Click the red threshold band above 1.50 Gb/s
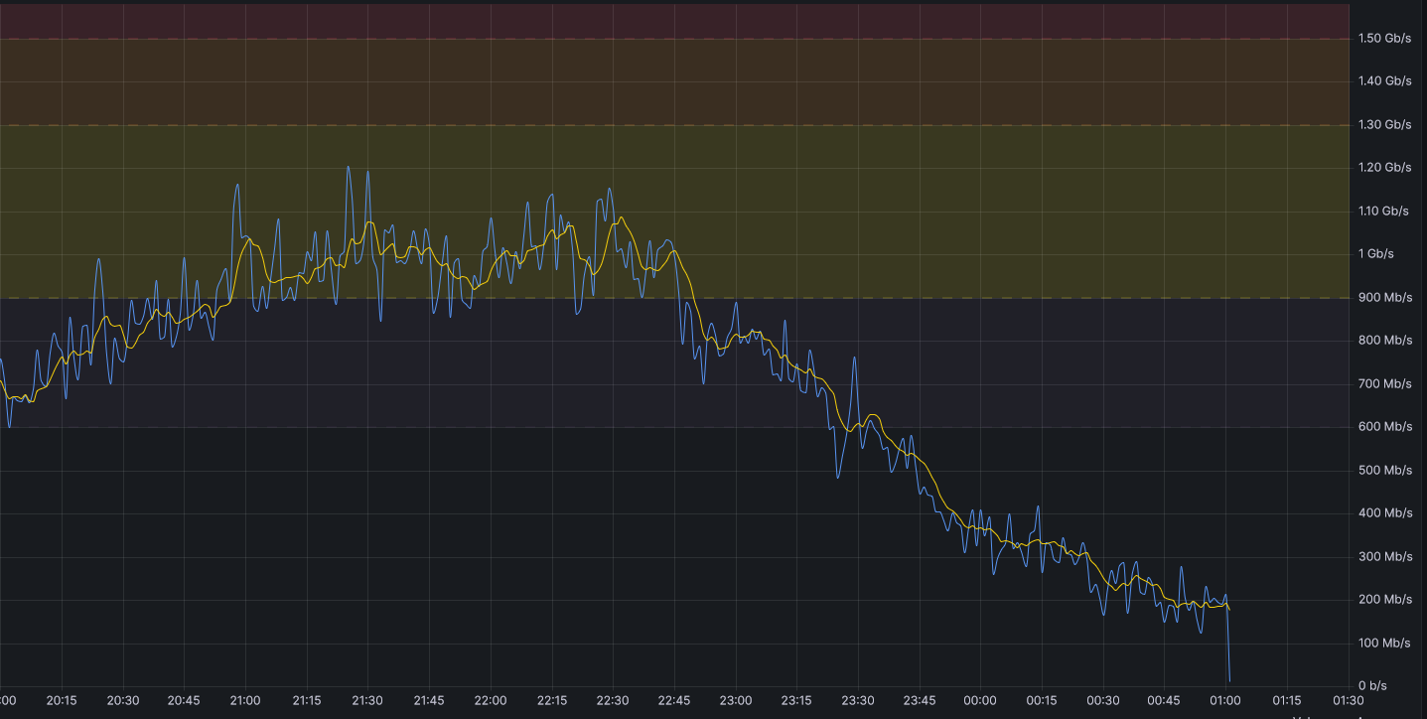Screen dimensions: 1427x719 tap(675, 20)
